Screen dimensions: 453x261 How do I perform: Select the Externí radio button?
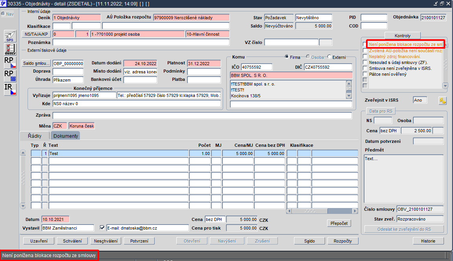[329, 57]
